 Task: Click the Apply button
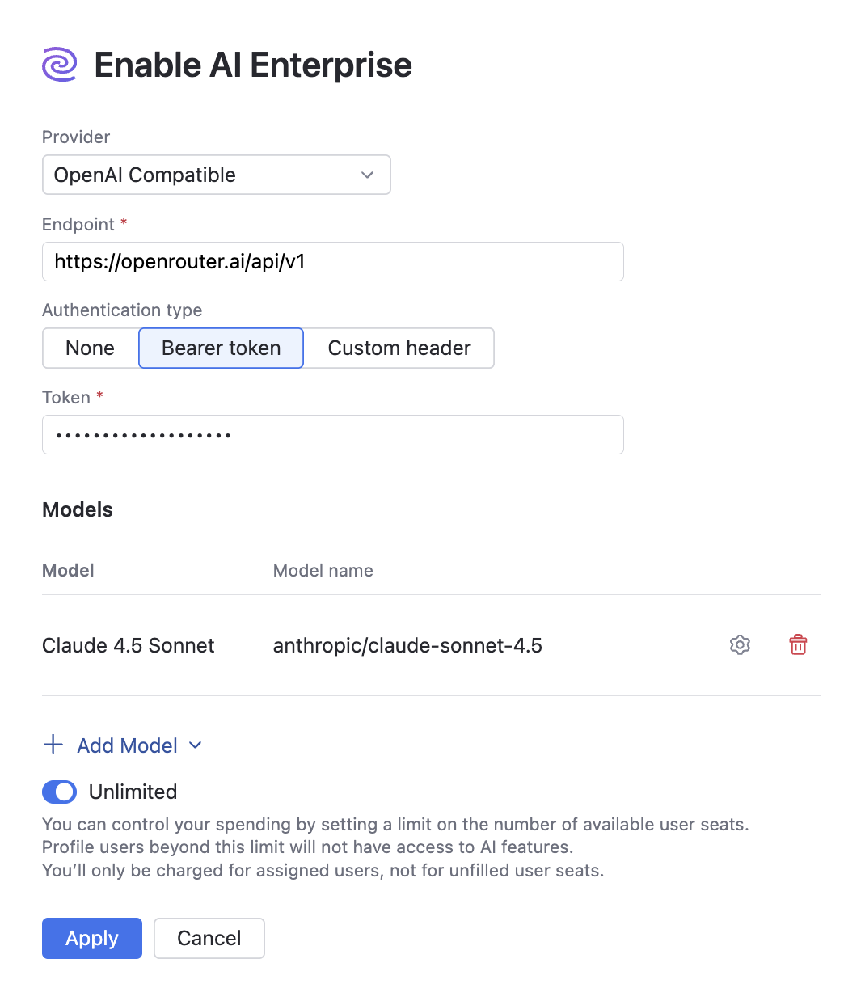[x=91, y=938]
